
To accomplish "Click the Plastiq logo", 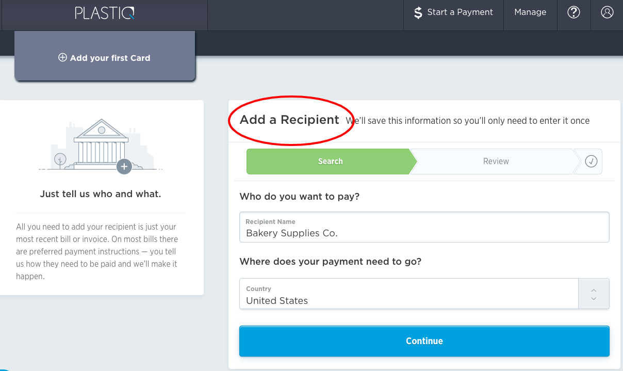I will 105,13.
